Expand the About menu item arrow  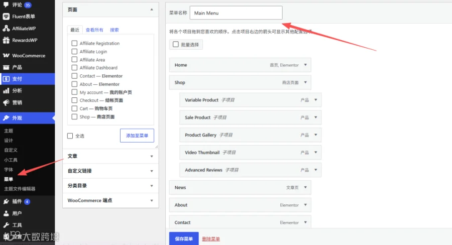point(305,205)
